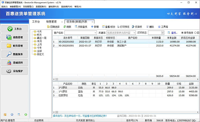Select the 上月 folder in date tree
The width and height of the screenshot is (200, 122).
tap(38, 44)
